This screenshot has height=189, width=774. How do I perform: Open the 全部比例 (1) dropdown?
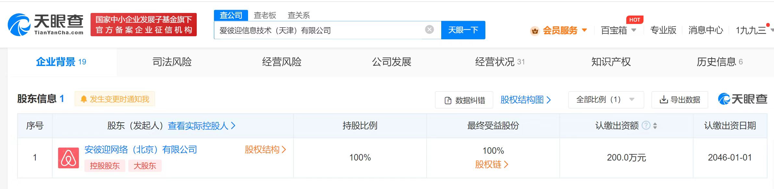[606, 100]
